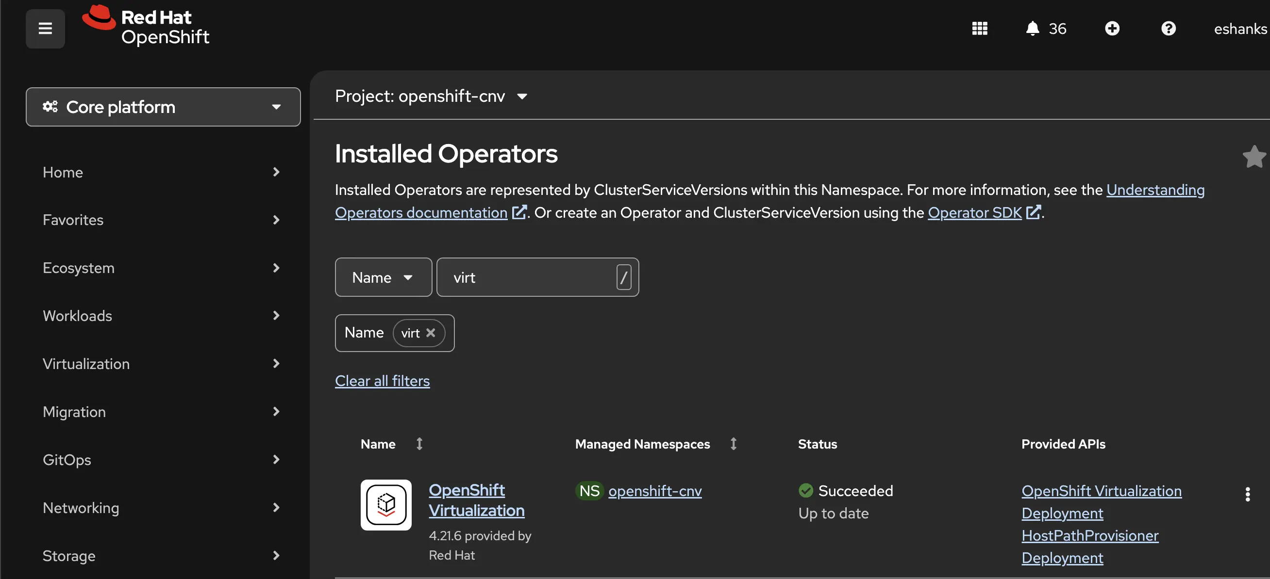Open the application launcher grid
The width and height of the screenshot is (1270, 579).
coord(979,29)
